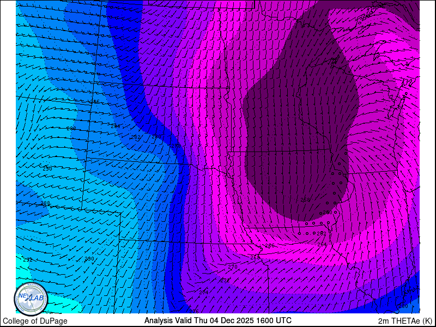Screen dimensions: 436x327
Task: Click the 264 contour label
Action: [322, 244]
